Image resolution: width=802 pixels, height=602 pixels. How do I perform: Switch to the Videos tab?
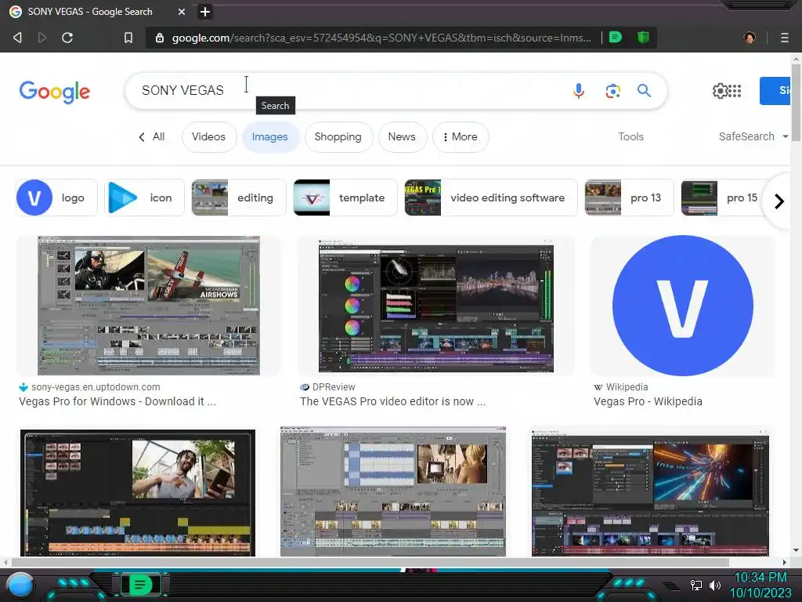pyautogui.click(x=208, y=136)
